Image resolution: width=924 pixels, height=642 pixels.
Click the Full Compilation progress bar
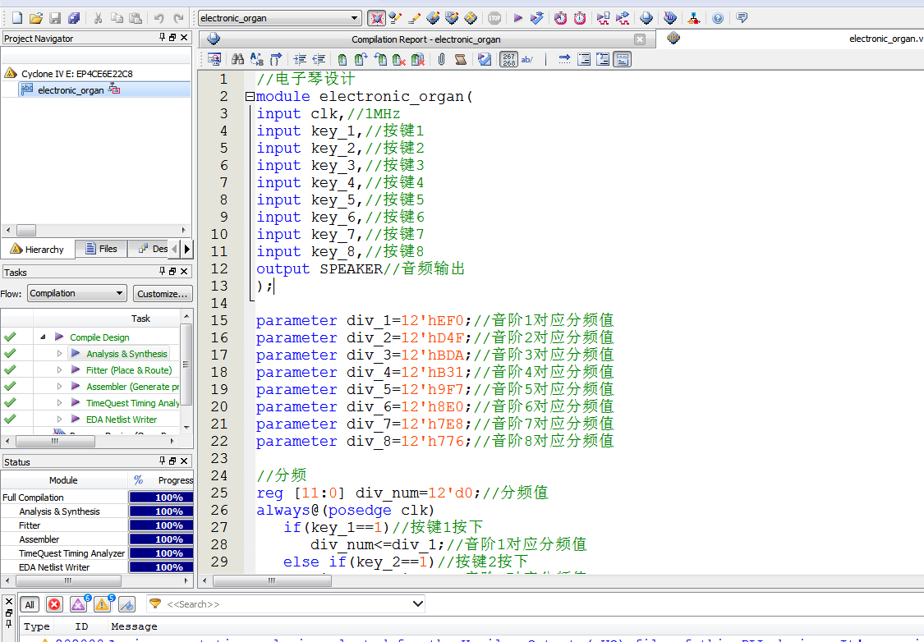point(161,497)
